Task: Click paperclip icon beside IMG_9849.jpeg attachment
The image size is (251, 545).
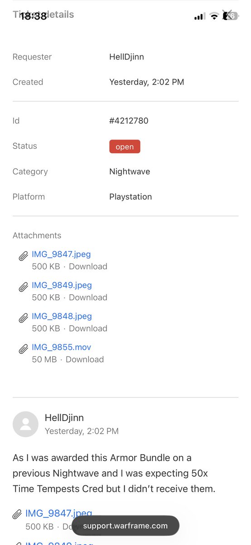Action: (x=24, y=287)
